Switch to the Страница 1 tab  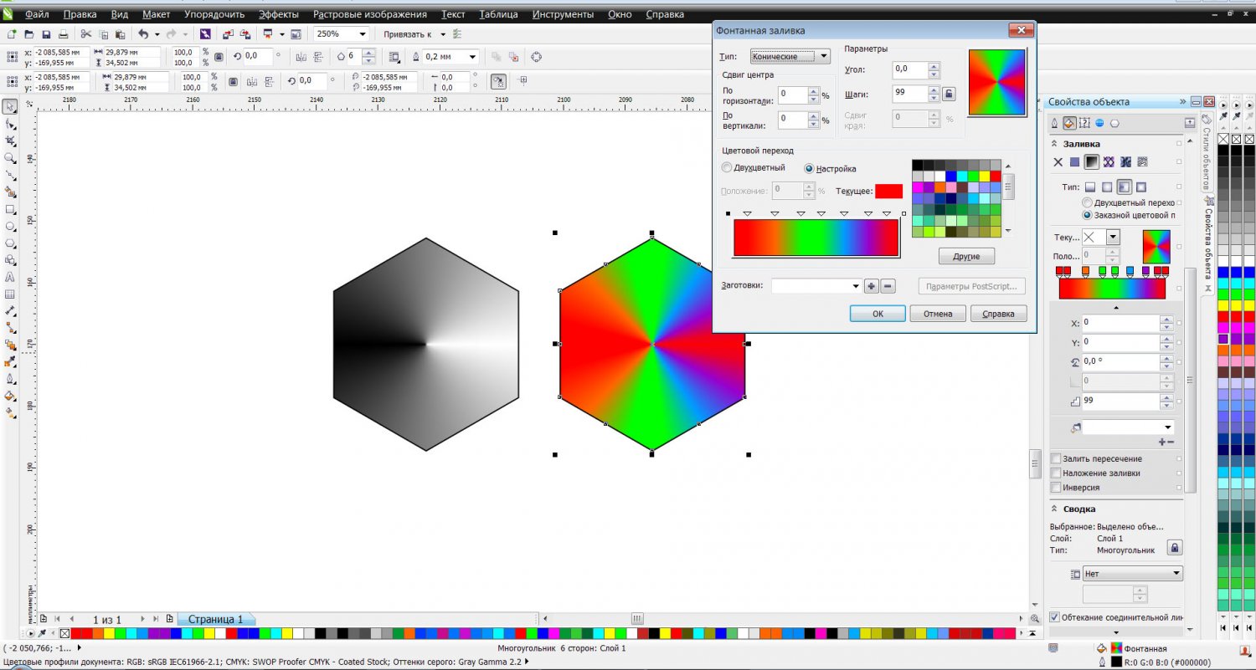(215, 619)
